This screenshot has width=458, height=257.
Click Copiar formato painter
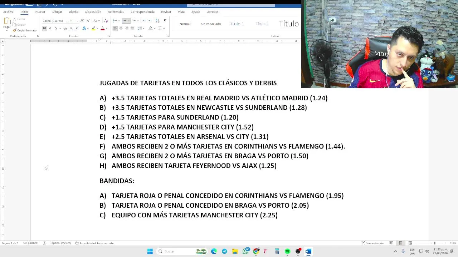(x=25, y=30)
